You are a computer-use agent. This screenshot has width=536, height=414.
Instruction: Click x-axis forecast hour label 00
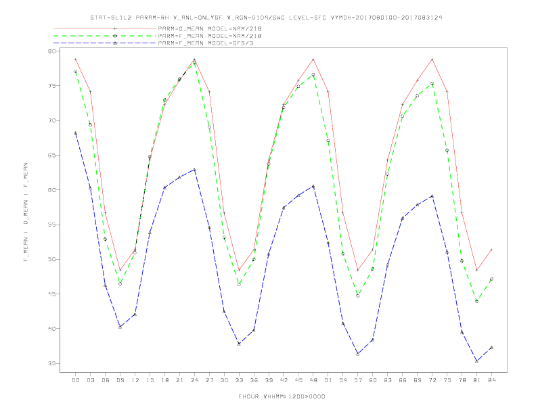click(x=76, y=380)
